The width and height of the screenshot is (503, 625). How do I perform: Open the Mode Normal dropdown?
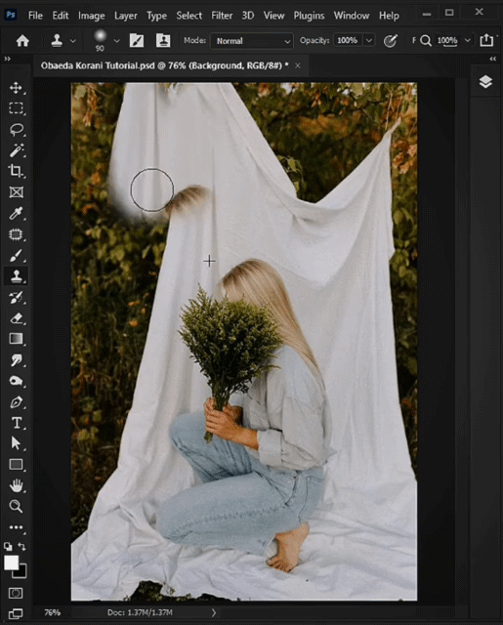[x=252, y=41]
